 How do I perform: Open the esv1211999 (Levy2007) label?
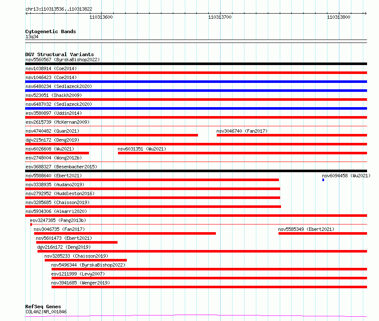pos(78,274)
